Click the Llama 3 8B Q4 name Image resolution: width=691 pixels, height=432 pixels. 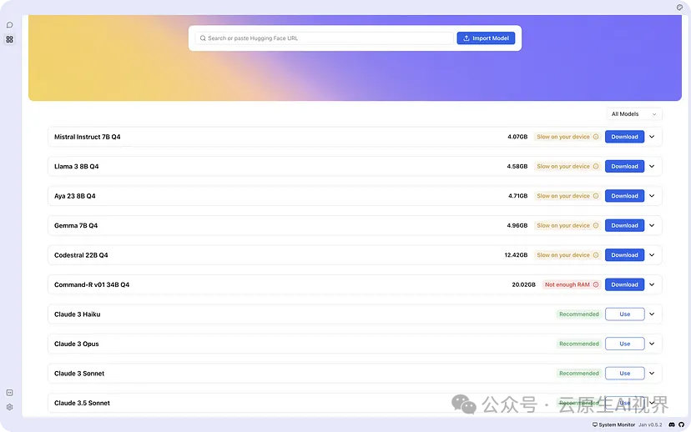[76, 167]
